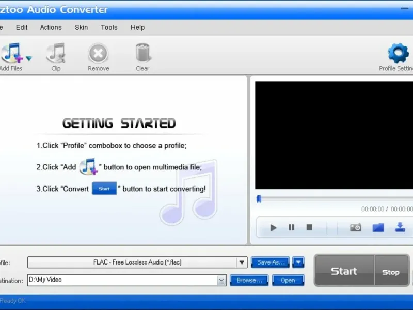Open Profile Settings gear icon
413x310 pixels.
(x=398, y=53)
